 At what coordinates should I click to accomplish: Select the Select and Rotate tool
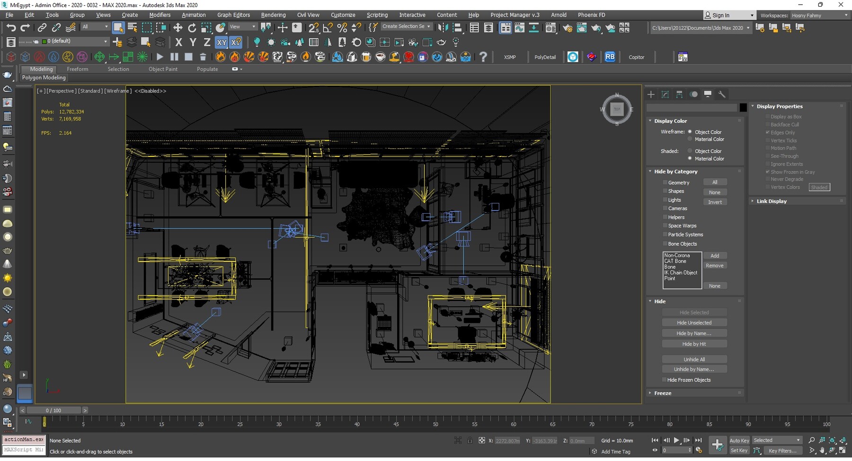[192, 27]
